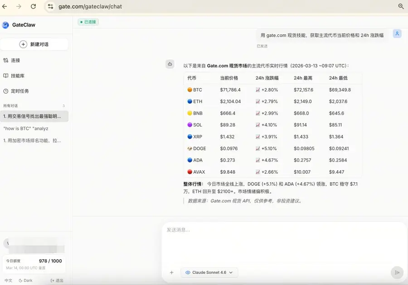Image resolution: width=408 pixels, height=285 pixels.
Task: Click the 整体行情 summary paragraph
Action: point(271,188)
